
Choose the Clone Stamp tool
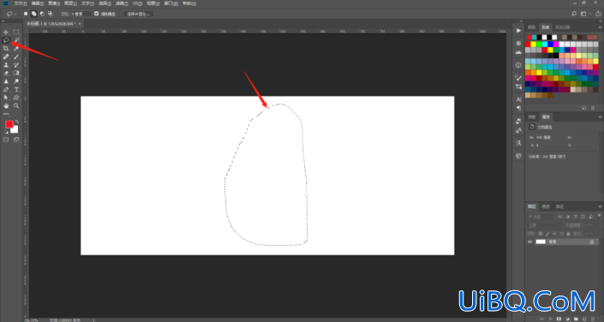[6, 65]
